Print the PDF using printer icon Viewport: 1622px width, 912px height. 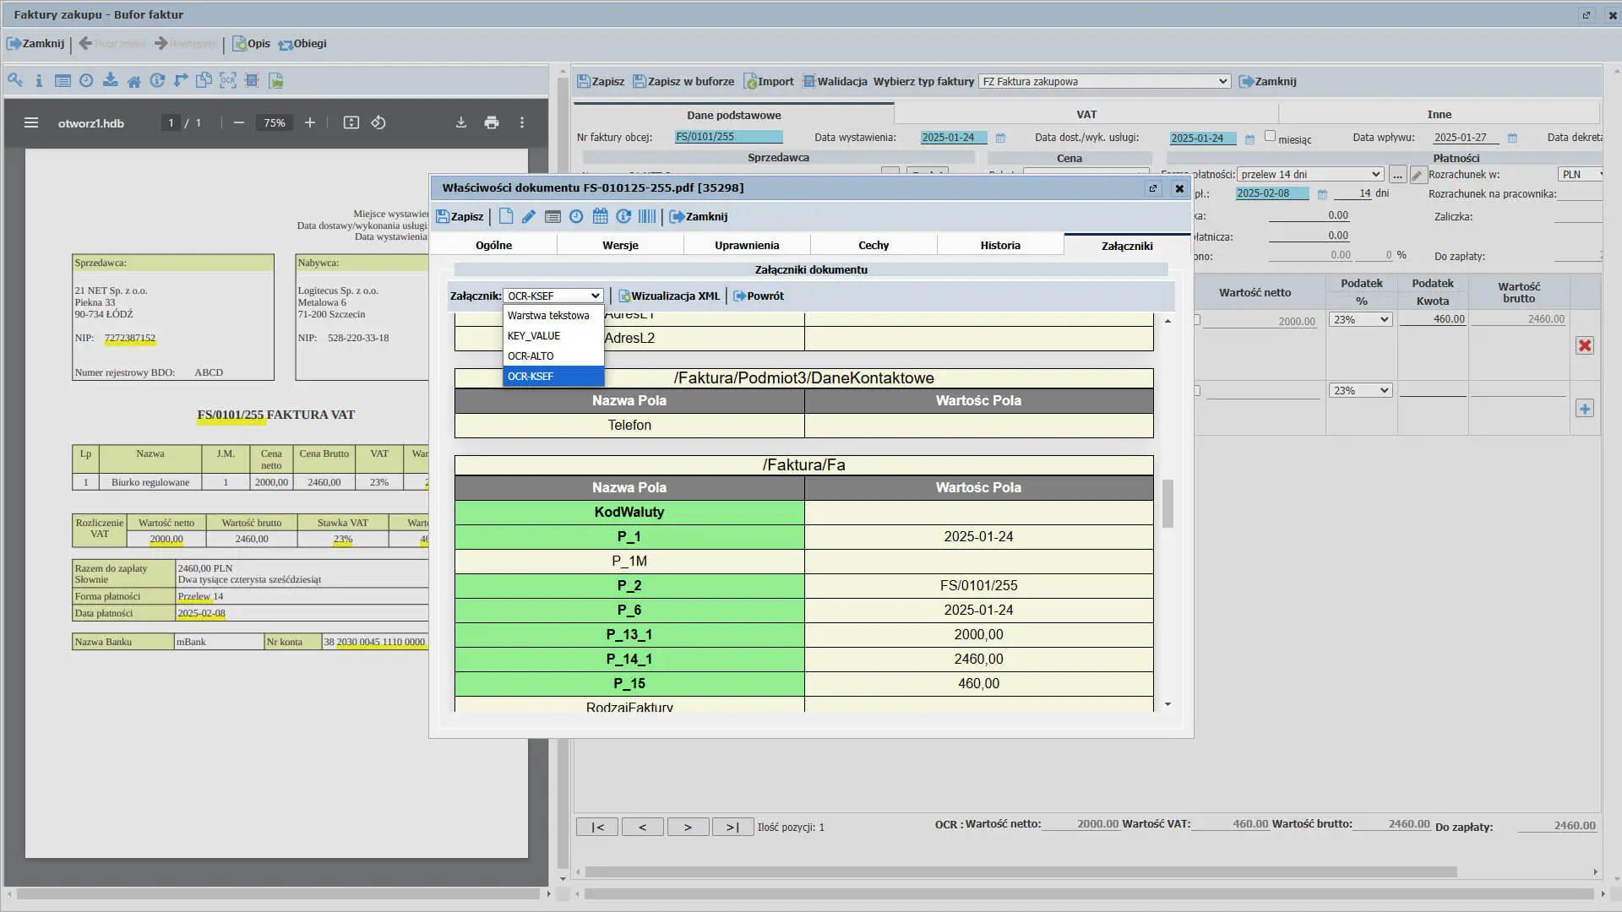pyautogui.click(x=492, y=123)
